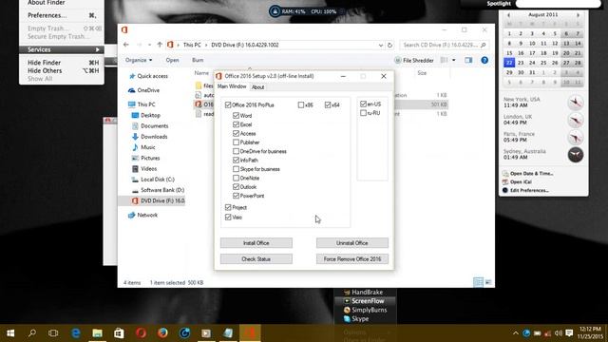Toggle en-US language checkbox
Screen dimensions: 608x342
363,104
